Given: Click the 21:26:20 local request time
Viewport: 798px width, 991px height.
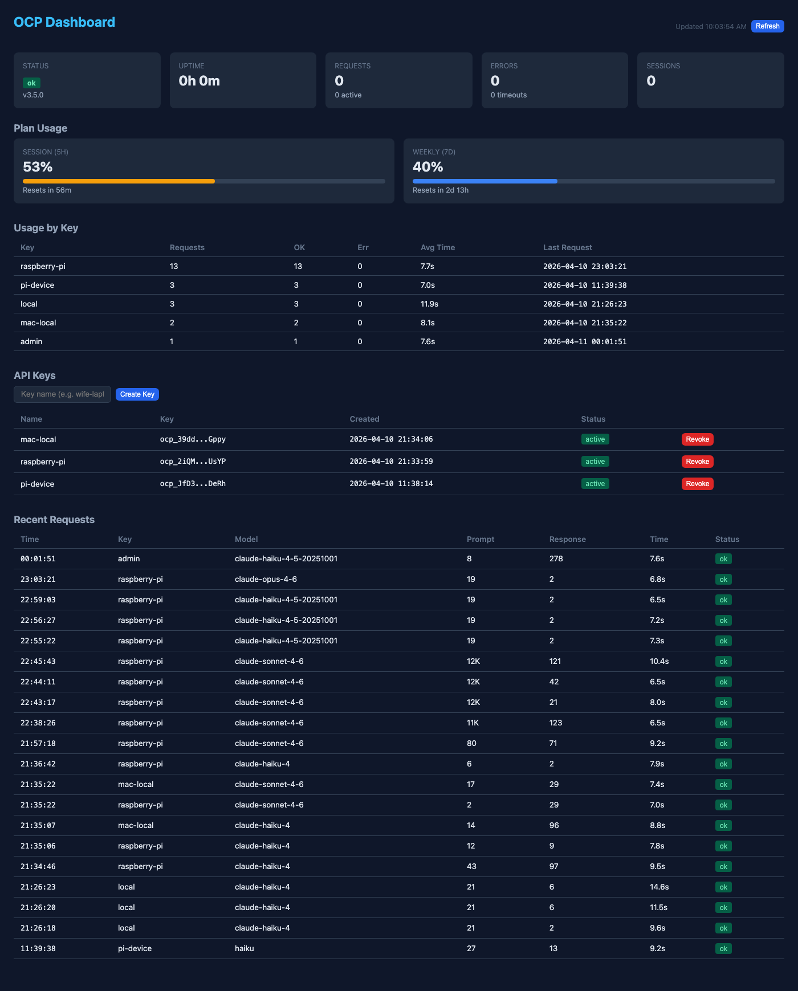Looking at the screenshot, I should pyautogui.click(x=38, y=908).
